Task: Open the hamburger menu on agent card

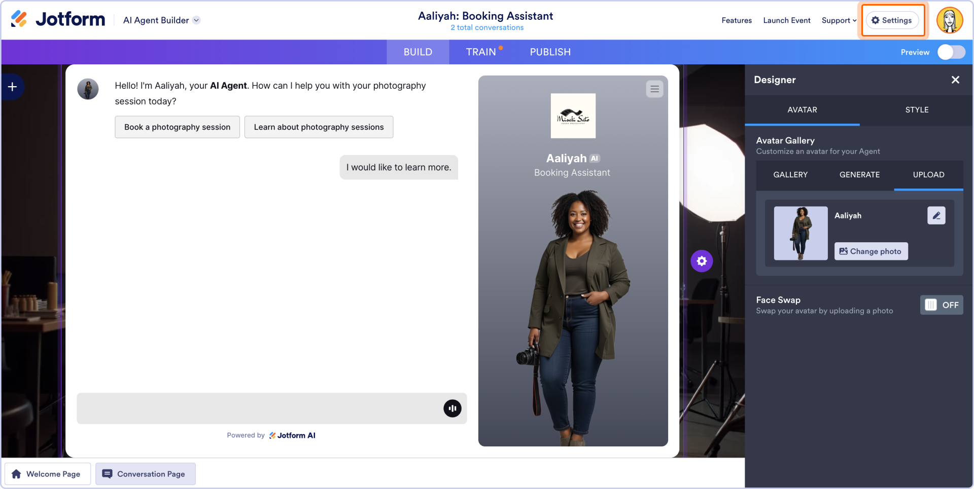Action: click(x=654, y=89)
